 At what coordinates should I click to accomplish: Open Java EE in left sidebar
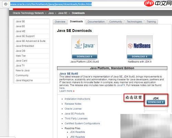tap(32, 26)
